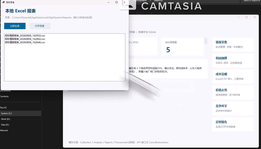Image resolution: width=261 pixels, height=149 pixels.
Task: Open the 利润测算 module card
Action: point(233,60)
